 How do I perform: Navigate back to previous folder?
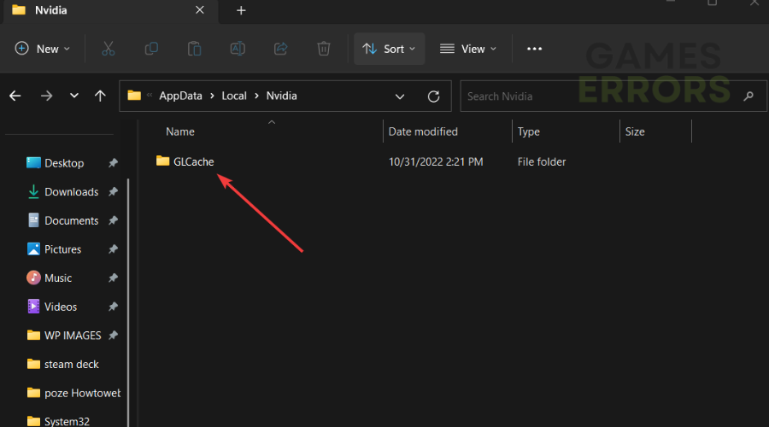[15, 96]
